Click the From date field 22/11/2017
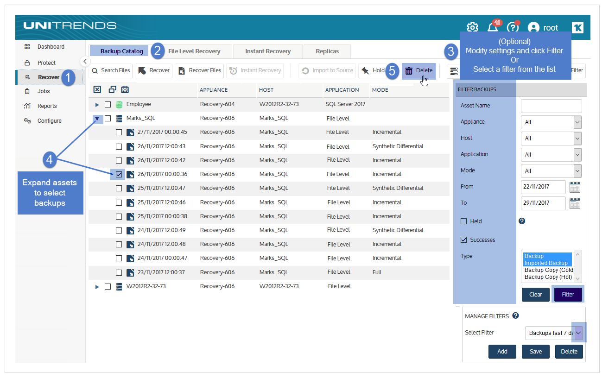 click(544, 187)
